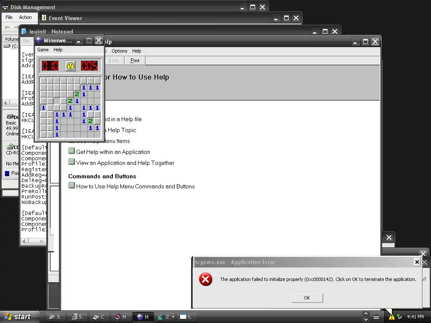Open the Help menu in Minesweeper
This screenshot has height=323, width=431.
58,50
